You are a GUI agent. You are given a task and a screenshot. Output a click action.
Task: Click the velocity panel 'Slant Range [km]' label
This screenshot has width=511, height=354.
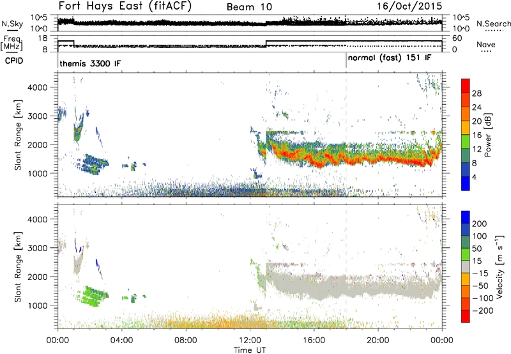19,267
